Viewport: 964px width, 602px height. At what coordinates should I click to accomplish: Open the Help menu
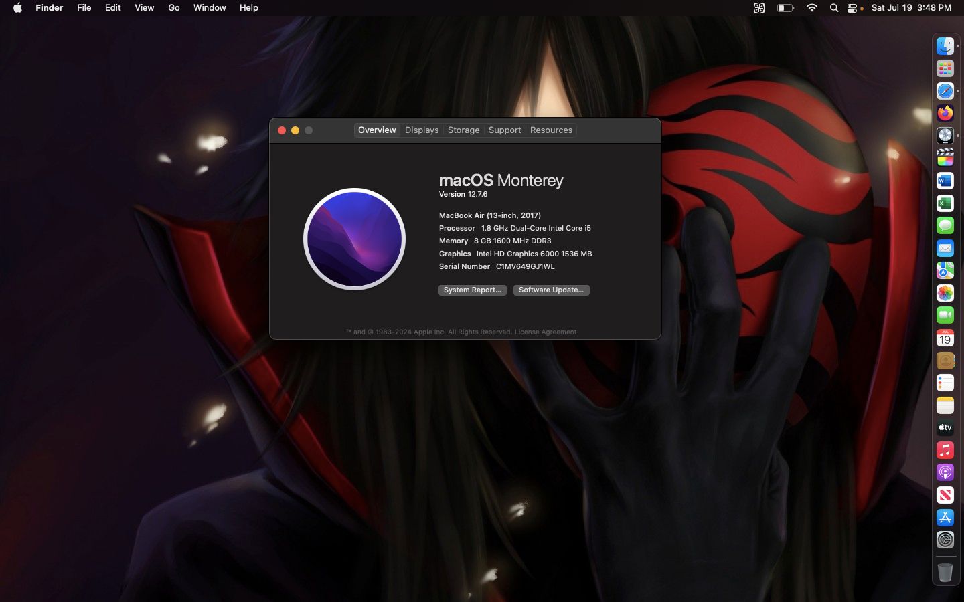pos(249,8)
